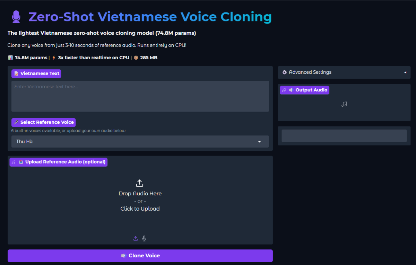Screen dimensions: 416x265
Task: Click the music note placeholder in Output Audio panel
Action: pos(344,104)
